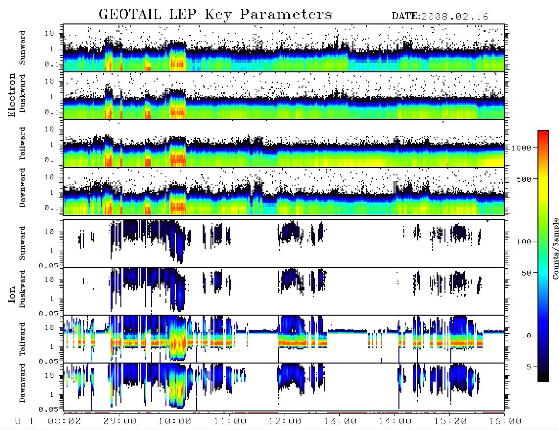Screen dimensions: 559x430
Task: Click the 16:00 time axis label
Action: [505, 421]
